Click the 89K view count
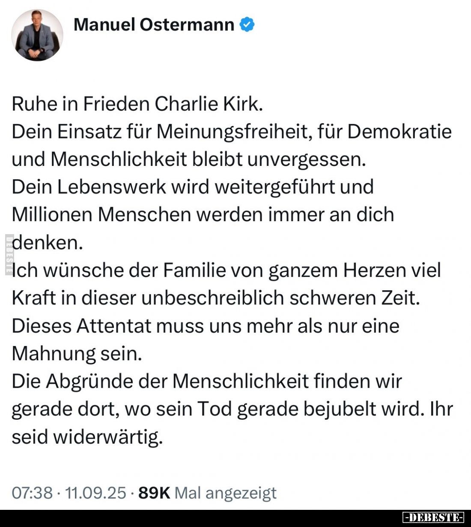This screenshot has height=527, width=471. coord(154,493)
